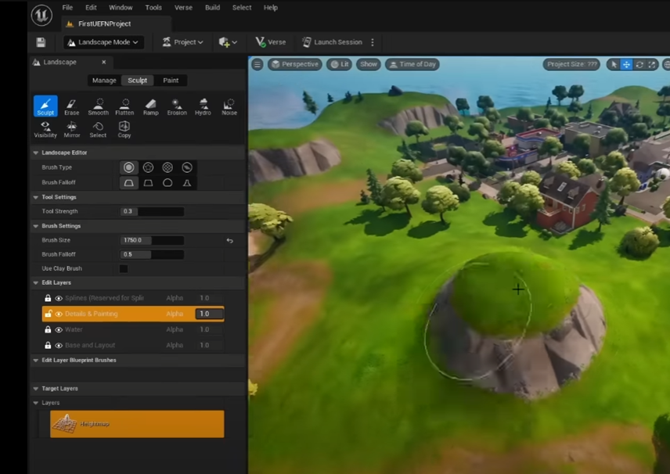Choose the circular brush type
The width and height of the screenshot is (670, 474).
128,167
